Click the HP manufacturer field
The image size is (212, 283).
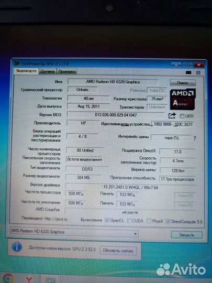pyautogui.click(x=83, y=123)
